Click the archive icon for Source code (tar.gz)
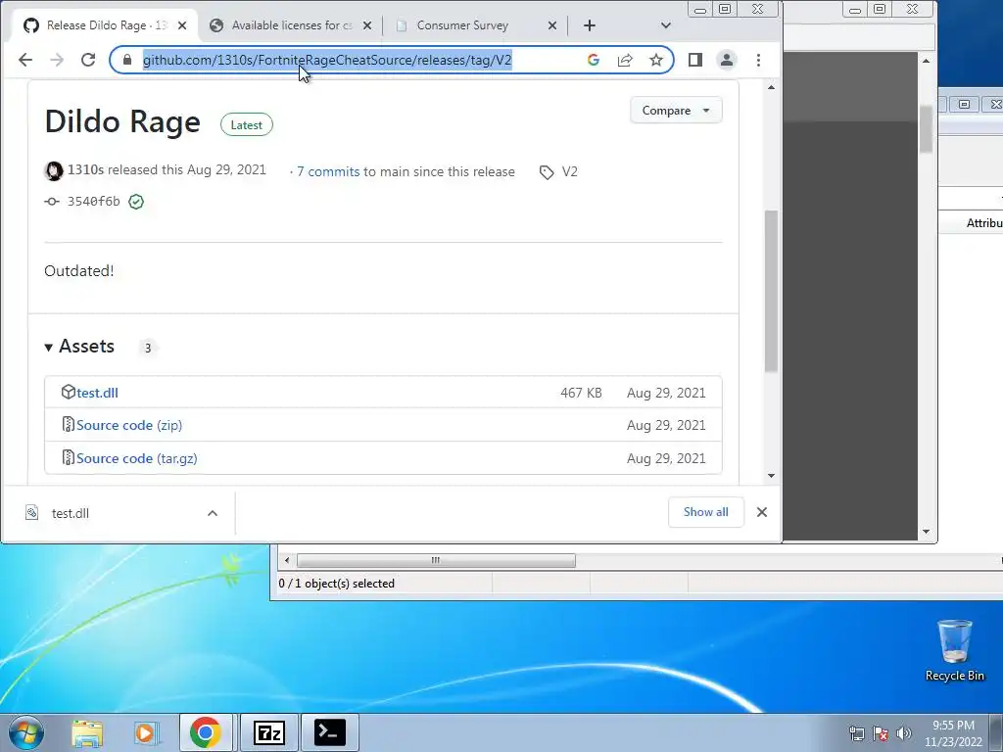The width and height of the screenshot is (1003, 752). [x=69, y=457]
